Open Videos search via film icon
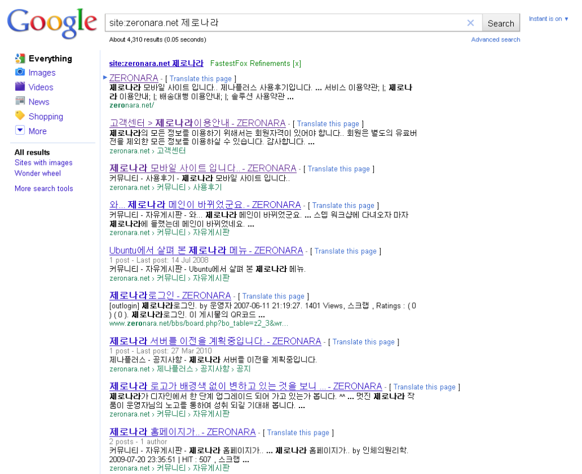The height and width of the screenshot is (474, 582). point(20,87)
